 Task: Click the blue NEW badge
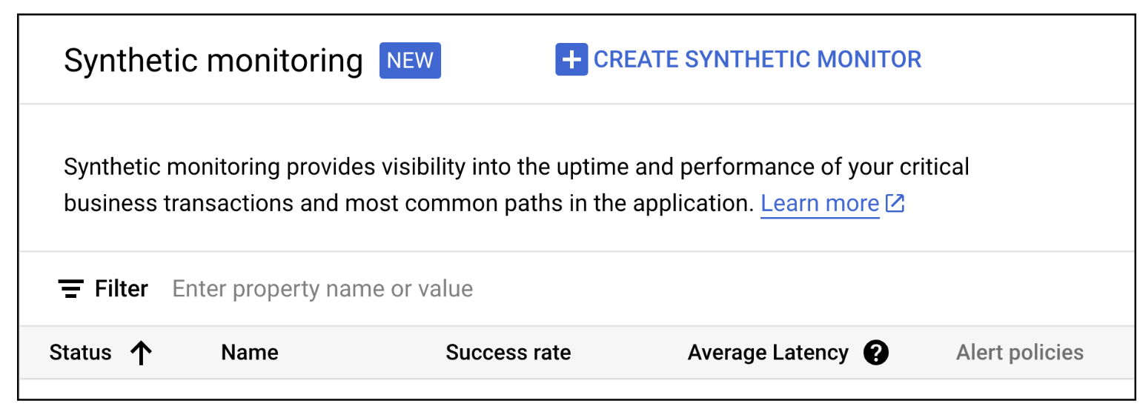(410, 61)
